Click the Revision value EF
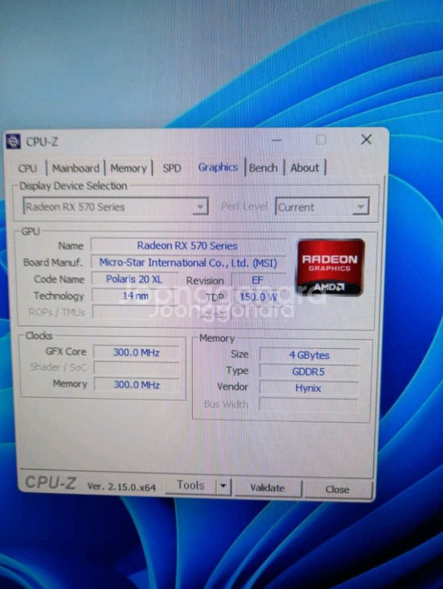The width and height of the screenshot is (443, 589). 258,280
